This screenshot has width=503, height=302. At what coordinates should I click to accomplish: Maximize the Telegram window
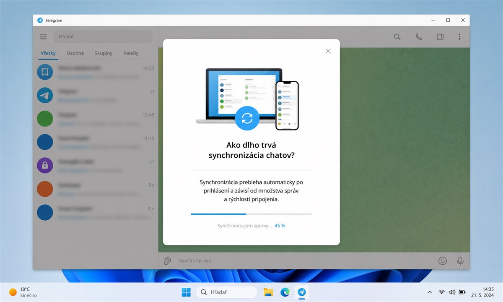click(448, 20)
